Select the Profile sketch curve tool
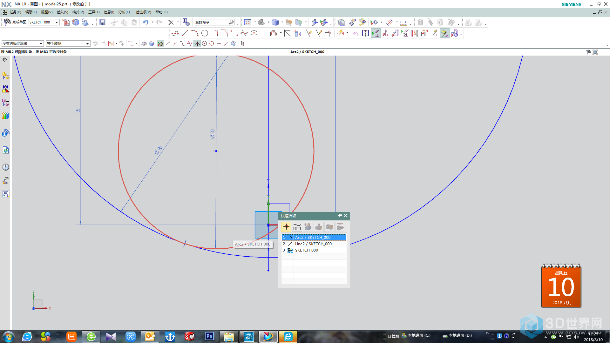Screen dimensions: 610x343 click(175, 33)
